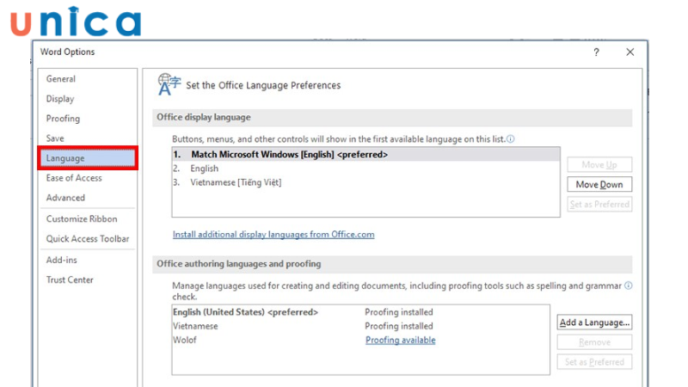Click the Help question mark icon
Screen dimensions: 688x387
(x=596, y=52)
